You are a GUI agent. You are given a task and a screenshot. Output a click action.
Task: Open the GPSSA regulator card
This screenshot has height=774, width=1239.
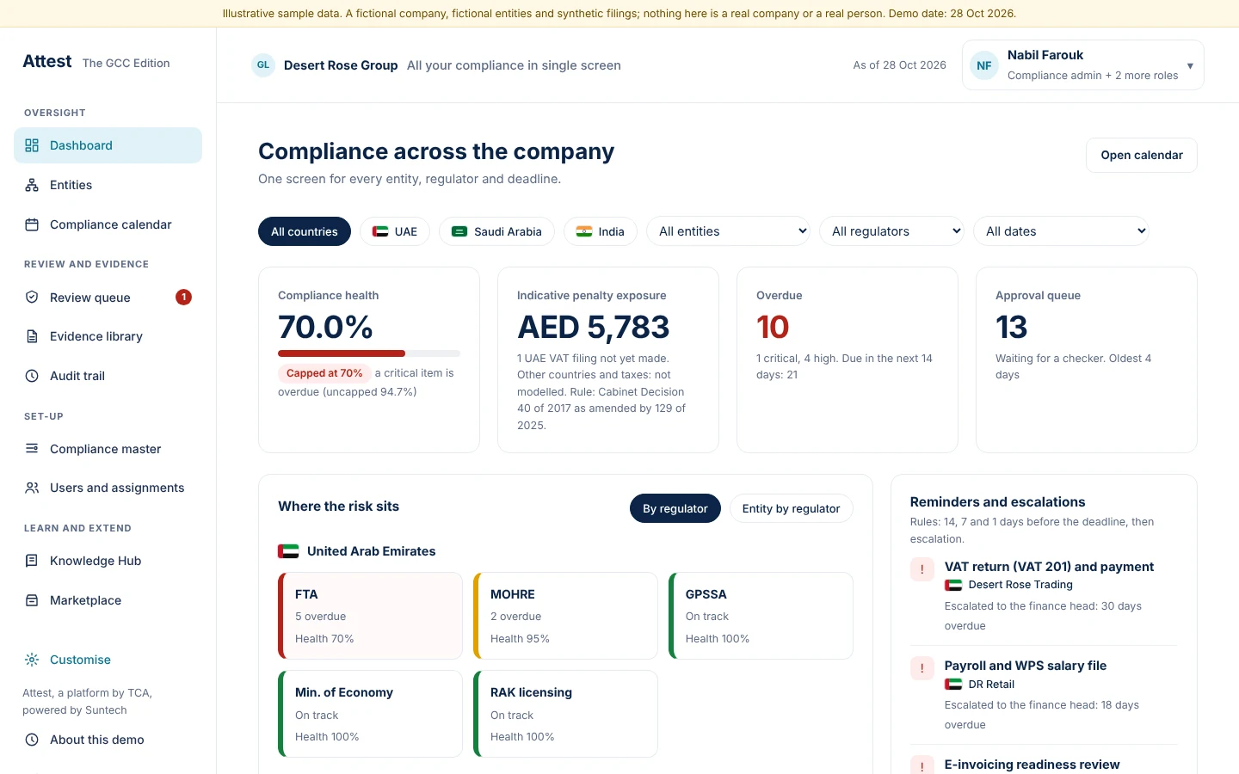[761, 616]
